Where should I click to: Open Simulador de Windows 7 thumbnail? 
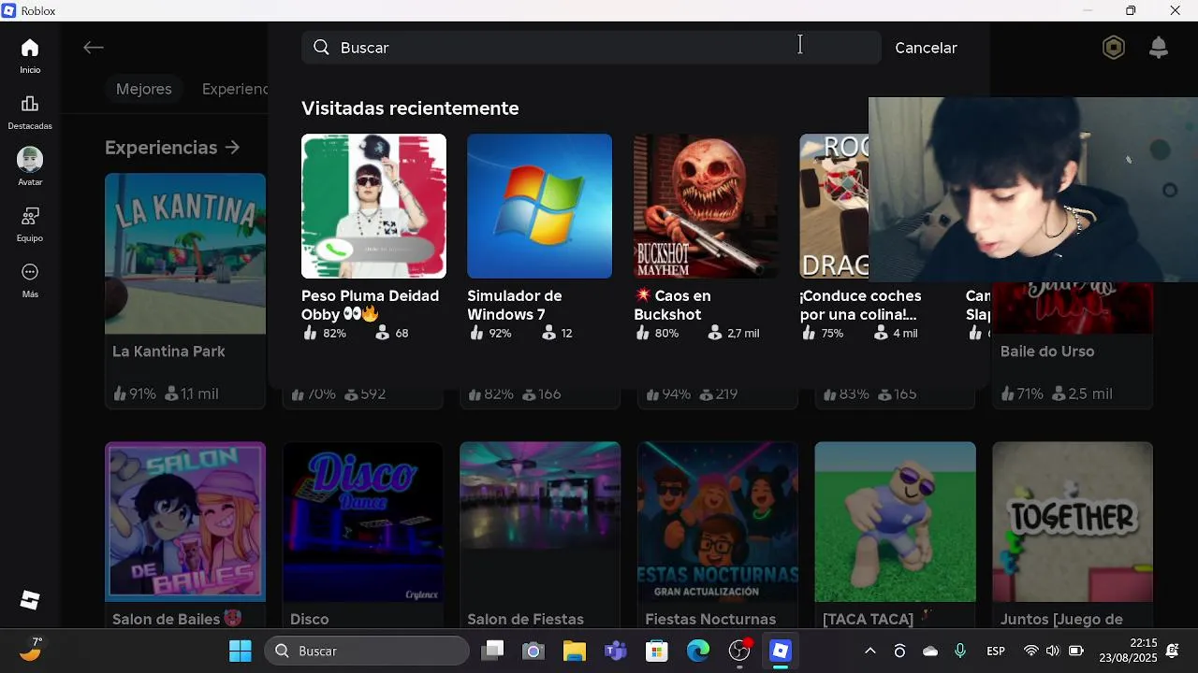point(539,206)
